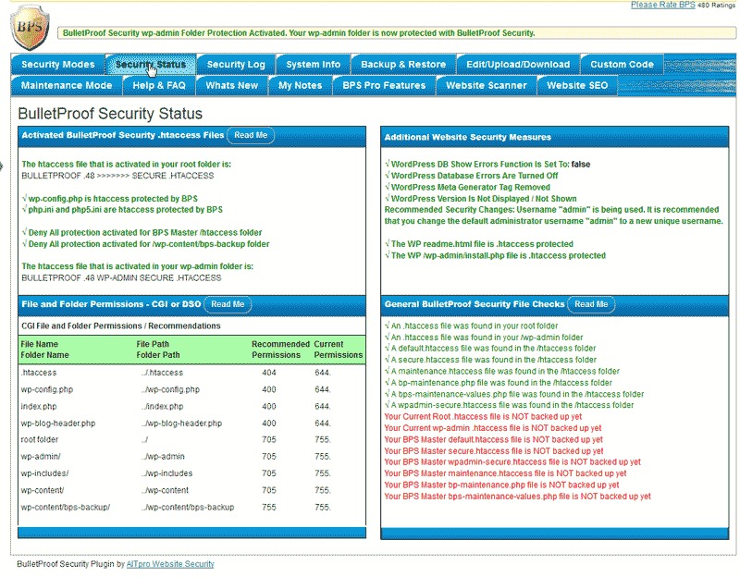Click wp-blog-header.php file name
The image size is (740, 577).
pos(58,424)
